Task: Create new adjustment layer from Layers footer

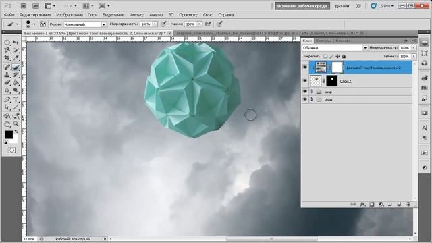Action: (381, 204)
